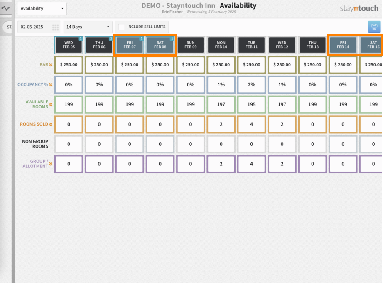Select the FRI FEB 14 date header

[x=343, y=45]
